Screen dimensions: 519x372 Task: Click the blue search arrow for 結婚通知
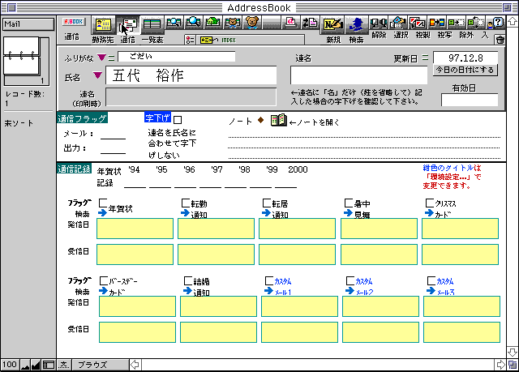click(x=187, y=291)
